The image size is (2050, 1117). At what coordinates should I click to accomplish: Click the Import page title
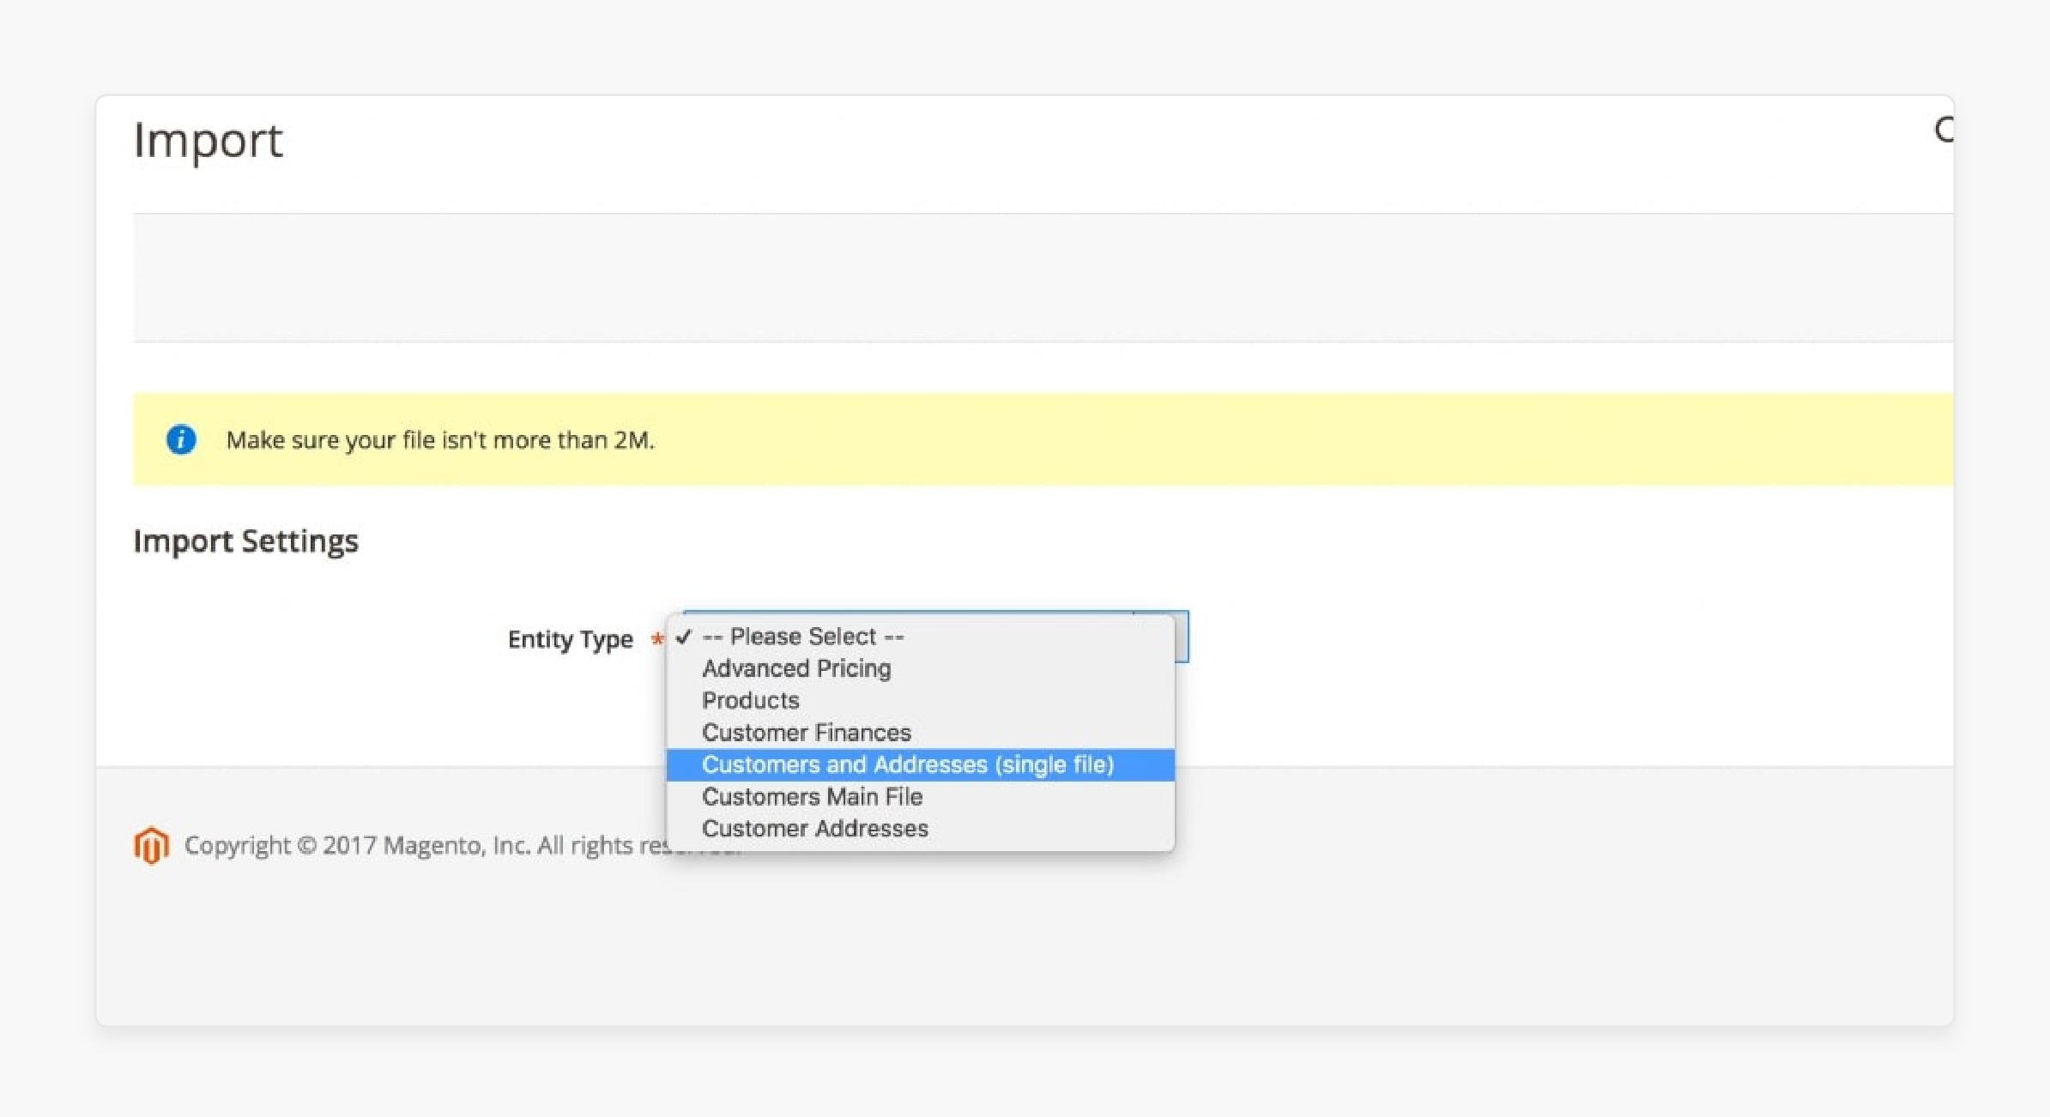click(x=209, y=141)
